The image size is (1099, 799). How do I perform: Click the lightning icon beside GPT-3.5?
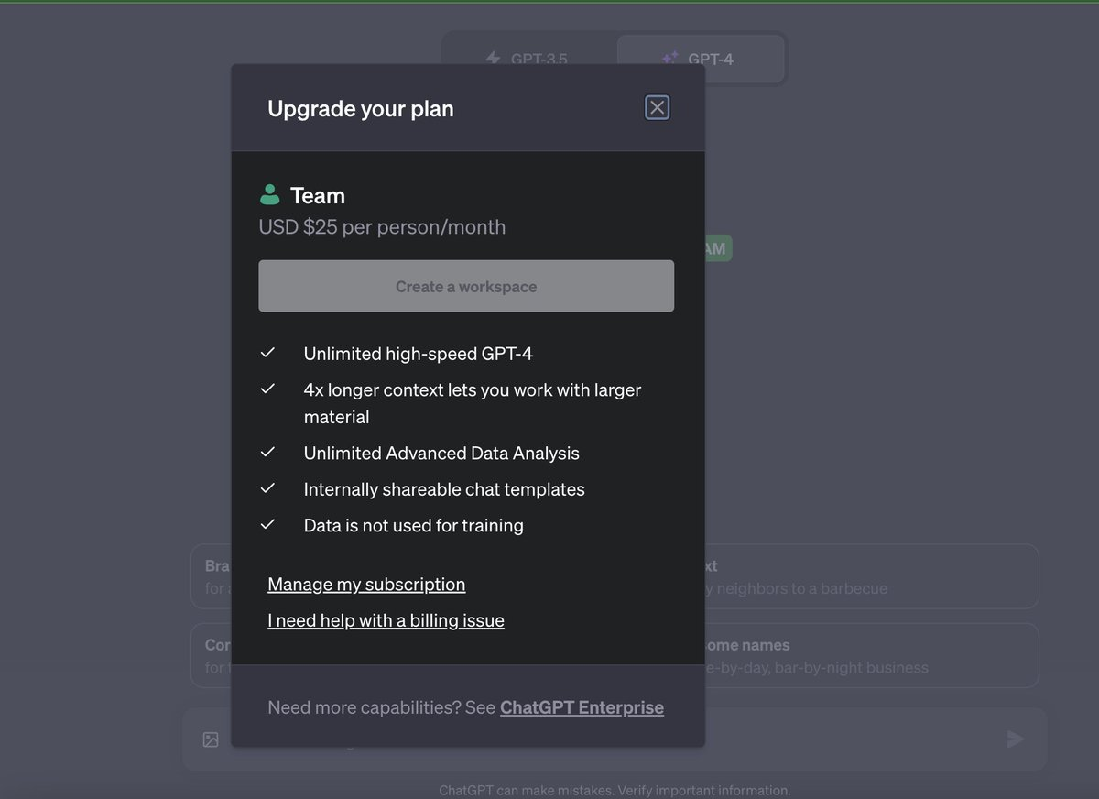pos(491,59)
